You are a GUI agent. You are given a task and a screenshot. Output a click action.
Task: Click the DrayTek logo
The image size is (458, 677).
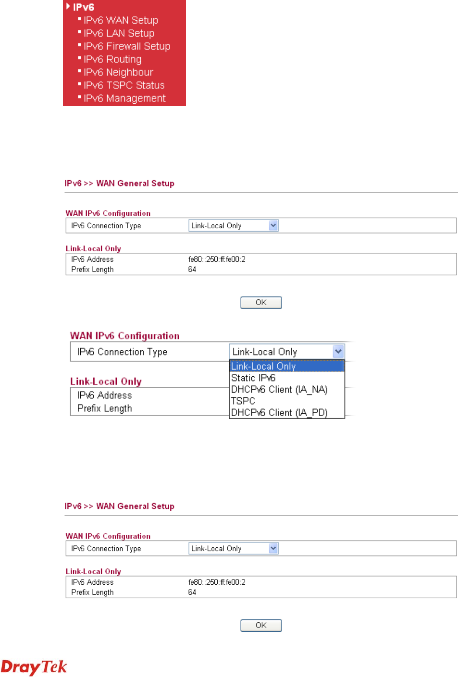click(34, 667)
